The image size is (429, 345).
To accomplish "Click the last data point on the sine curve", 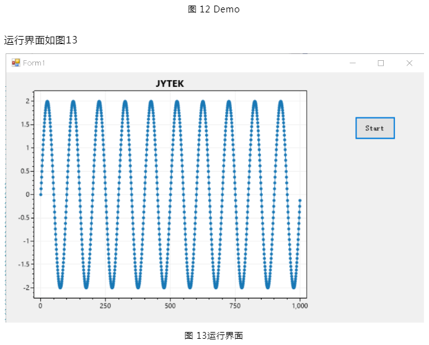I will 300,200.
